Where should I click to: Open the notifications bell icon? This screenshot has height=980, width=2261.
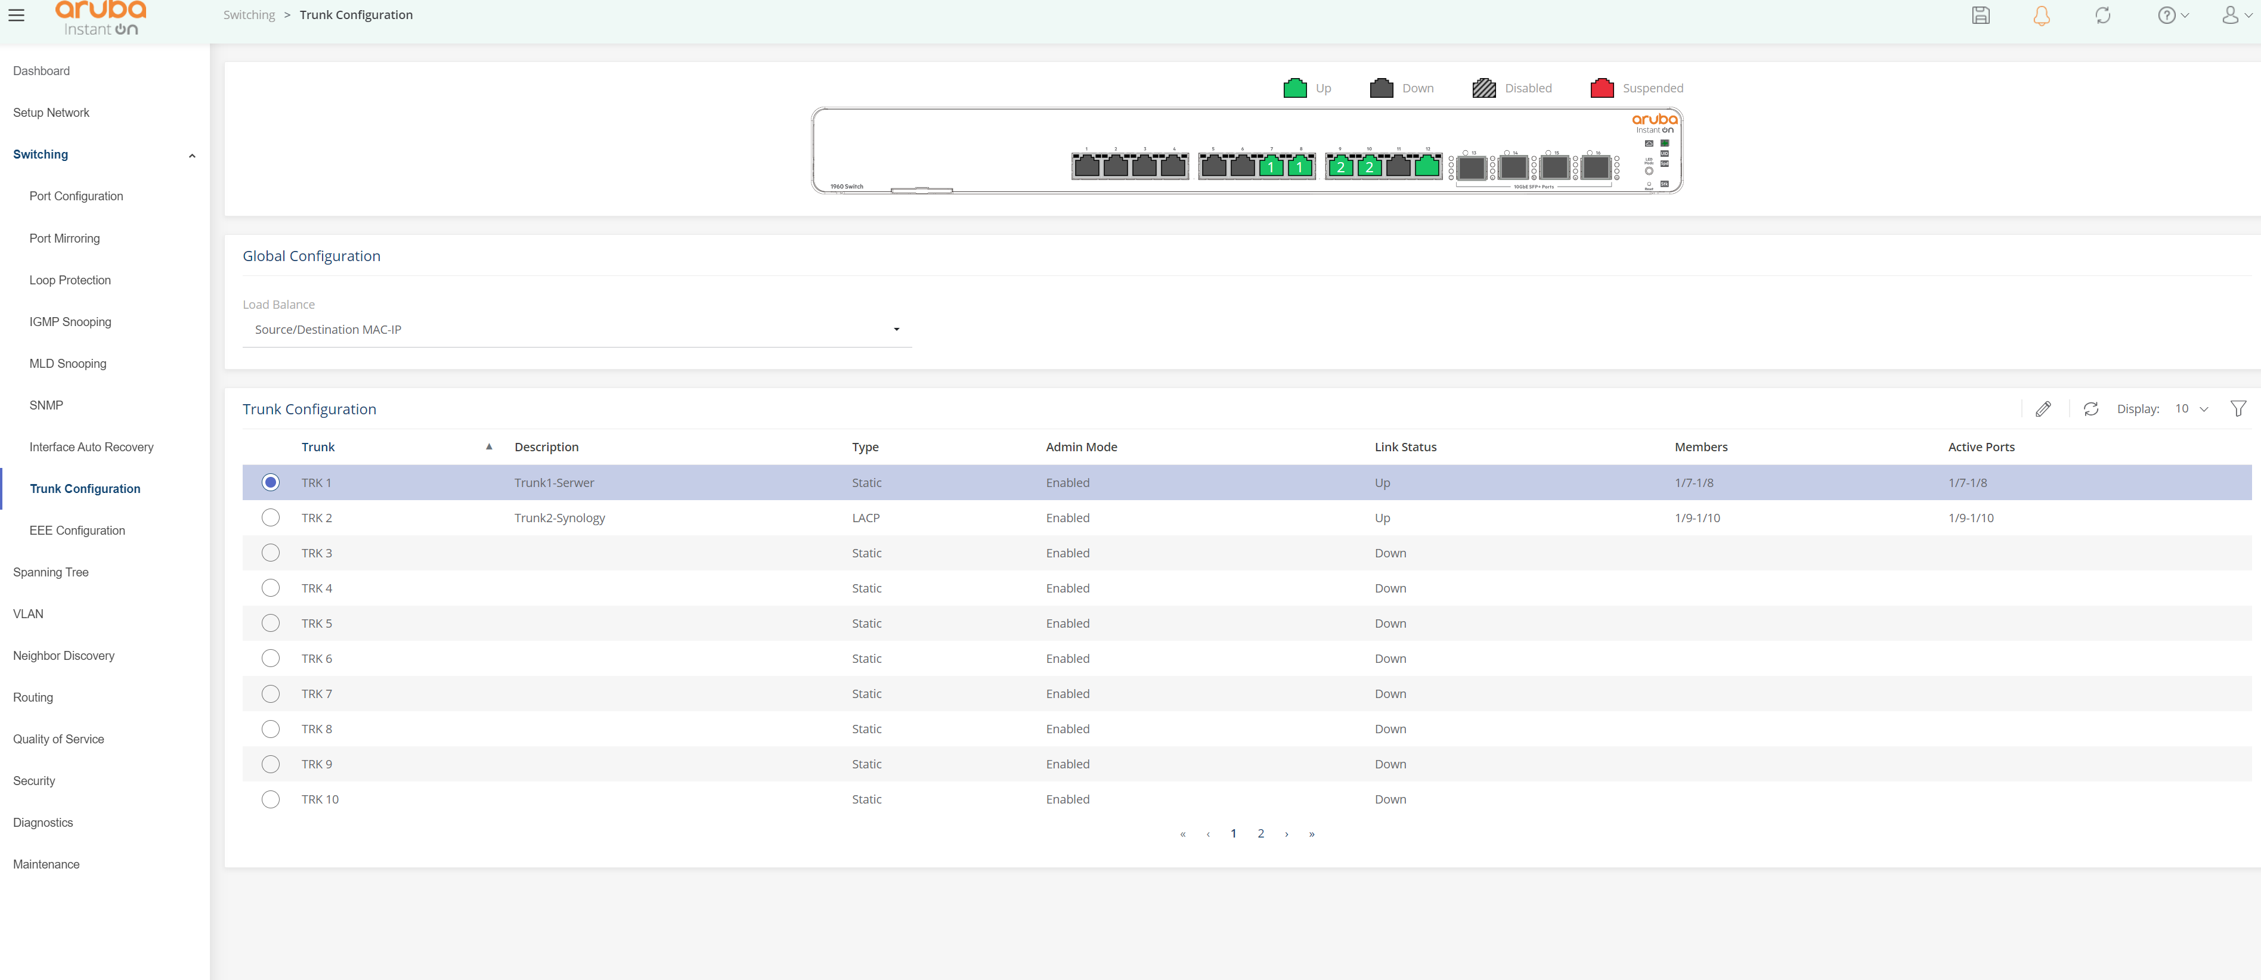[2042, 15]
